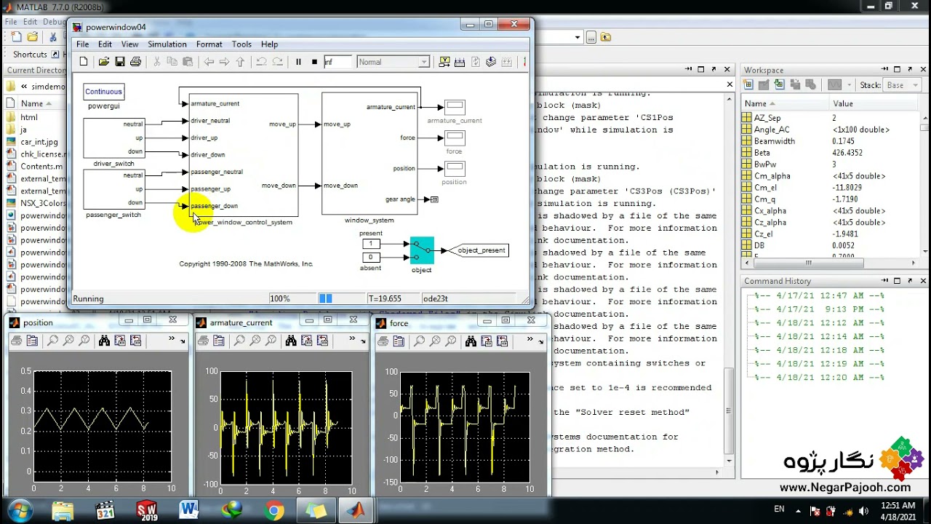Select the powergui Continuous block
This screenshot has width=931, height=524.
[104, 92]
